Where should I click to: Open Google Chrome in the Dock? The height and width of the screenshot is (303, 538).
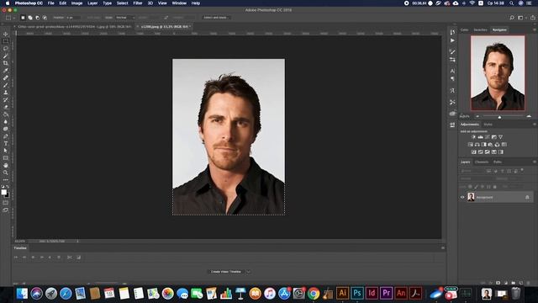(314, 294)
